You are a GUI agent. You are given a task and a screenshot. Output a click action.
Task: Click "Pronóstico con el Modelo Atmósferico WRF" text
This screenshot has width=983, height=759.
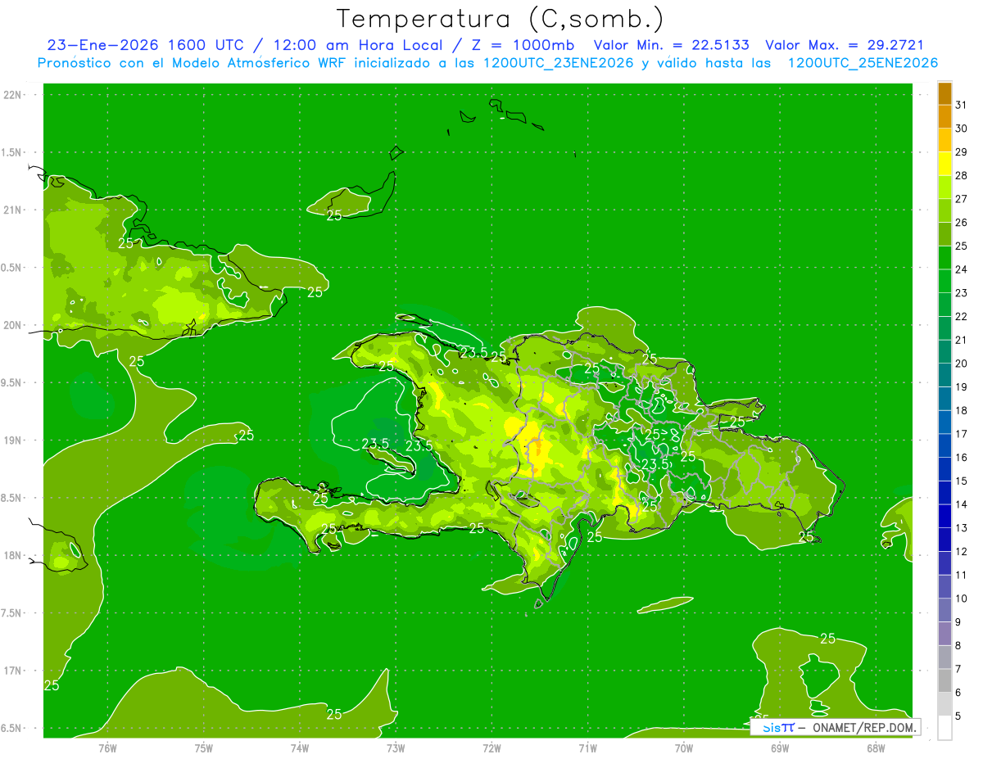[x=193, y=63]
